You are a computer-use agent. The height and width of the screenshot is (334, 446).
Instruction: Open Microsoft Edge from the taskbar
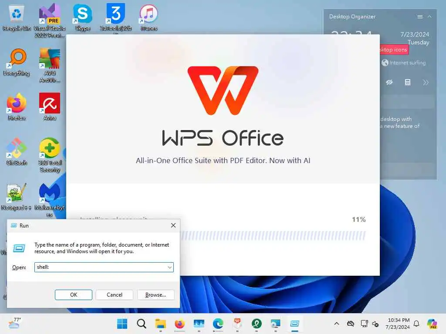click(x=218, y=324)
